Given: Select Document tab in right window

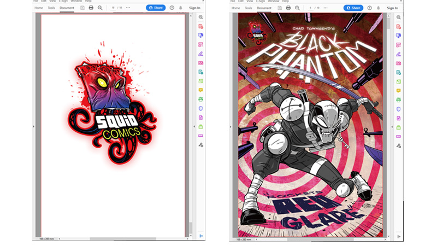Looking at the screenshot, I should [x=264, y=8].
